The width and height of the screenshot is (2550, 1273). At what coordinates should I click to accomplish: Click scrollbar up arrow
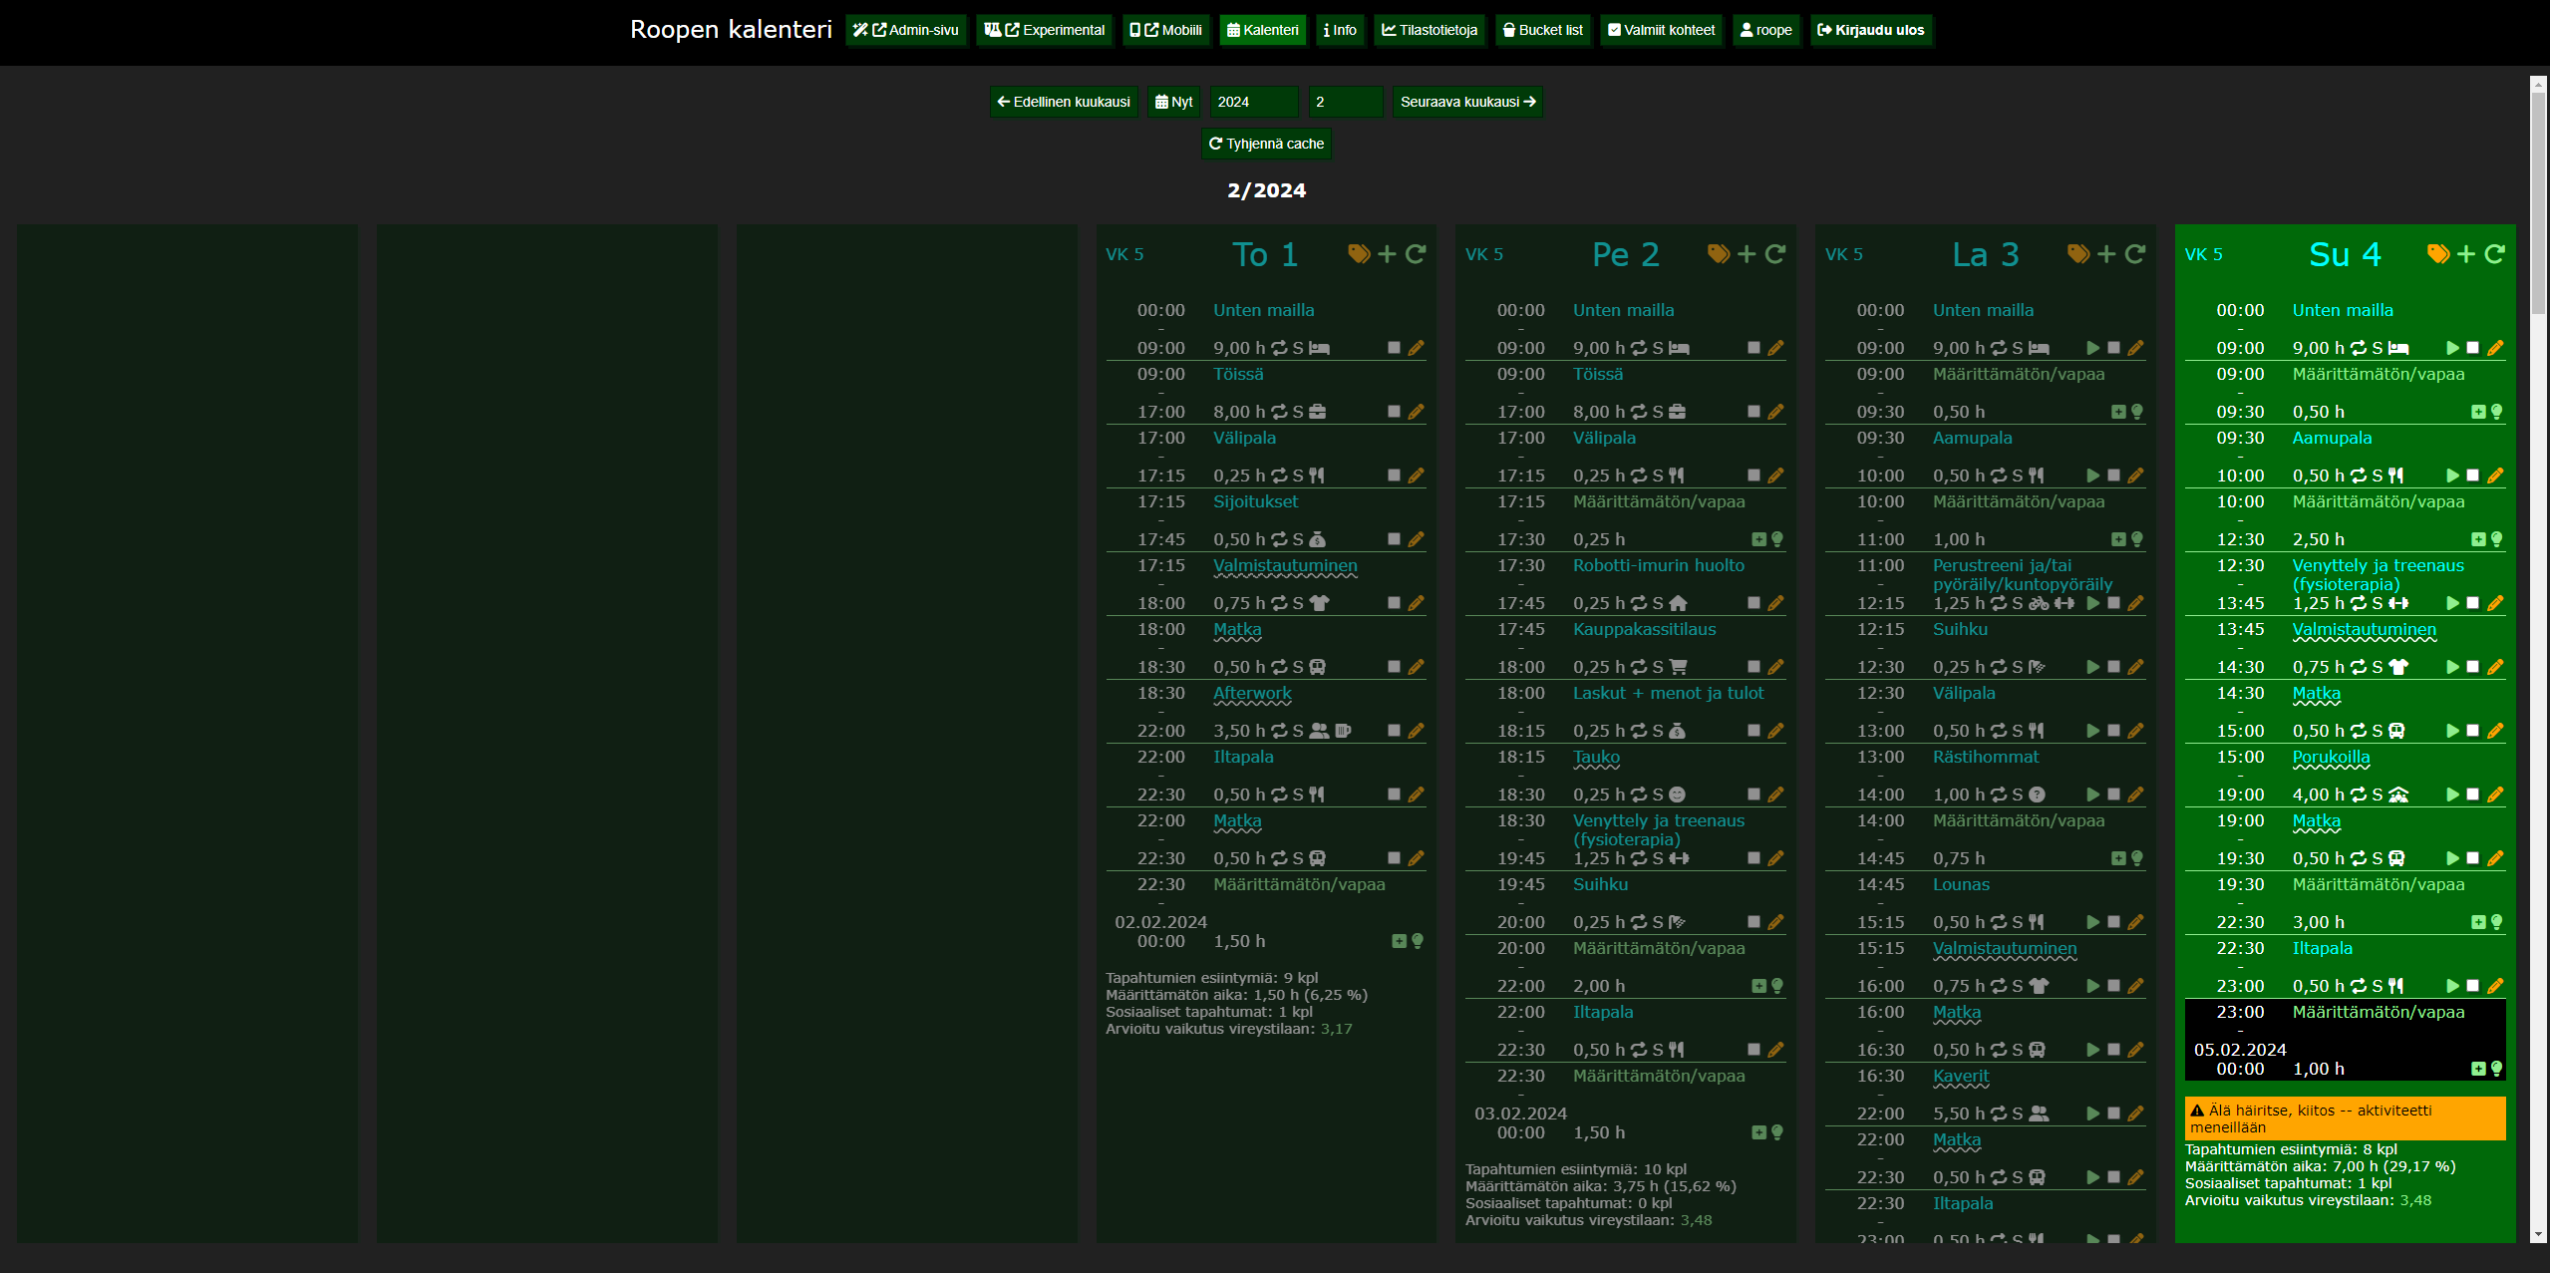(2538, 85)
